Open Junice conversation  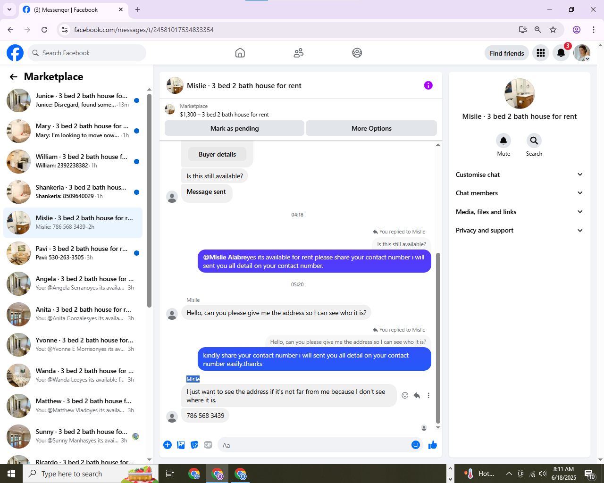coord(73,100)
